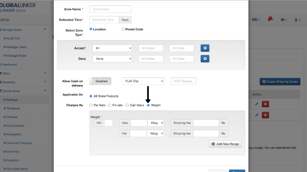Viewport: 307px width, 172px height.
Task: Select All Store Products option
Action: pyautogui.click(x=91, y=96)
